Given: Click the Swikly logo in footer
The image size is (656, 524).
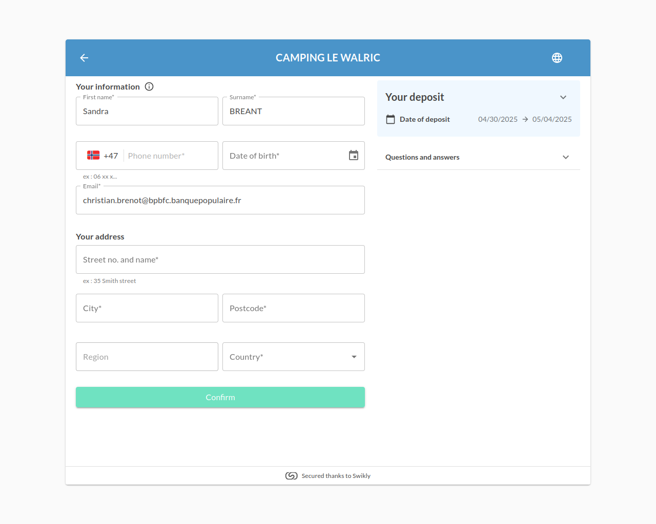Looking at the screenshot, I should 292,476.
